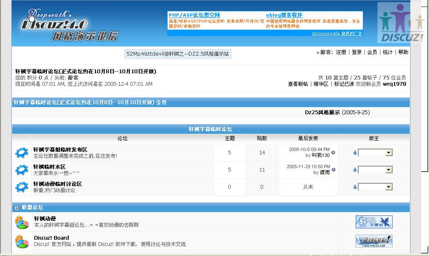The width and height of the screenshot is (429, 256).
Task: Open moderator dropdown for 轩枫字幕组临时发布区
Action: (375, 152)
